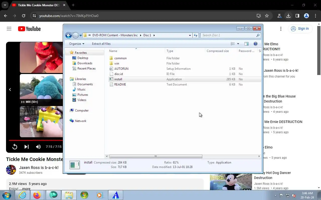Image resolution: width=321 pixels, height=200 pixels.
Task: Open the more view options dropdown arrow
Action: point(238,44)
